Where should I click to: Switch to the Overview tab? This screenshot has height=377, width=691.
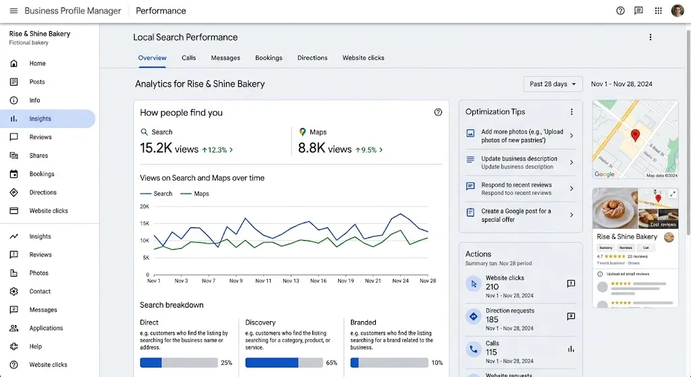pyautogui.click(x=152, y=58)
